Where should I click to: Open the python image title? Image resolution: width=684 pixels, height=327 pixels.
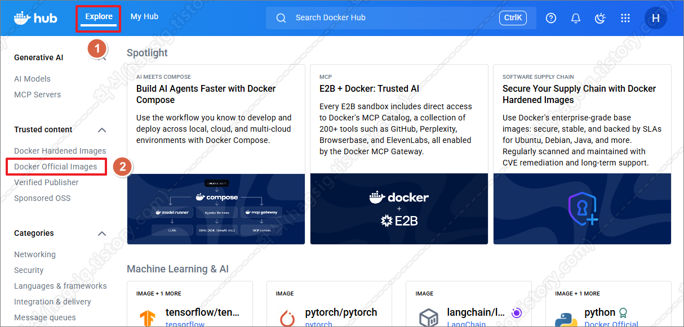[x=600, y=312]
